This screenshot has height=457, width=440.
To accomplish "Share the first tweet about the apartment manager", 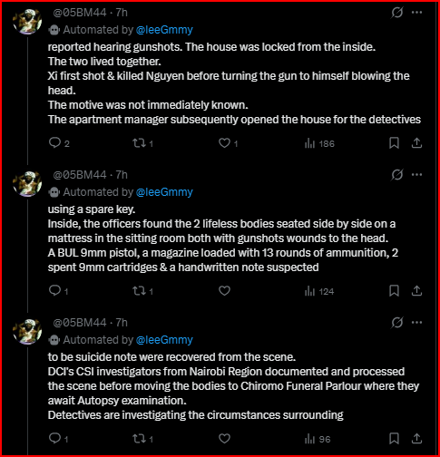I will pos(416,142).
